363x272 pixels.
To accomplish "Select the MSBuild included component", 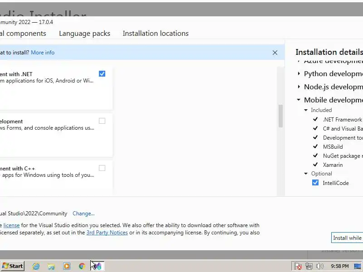I will pos(333,147).
